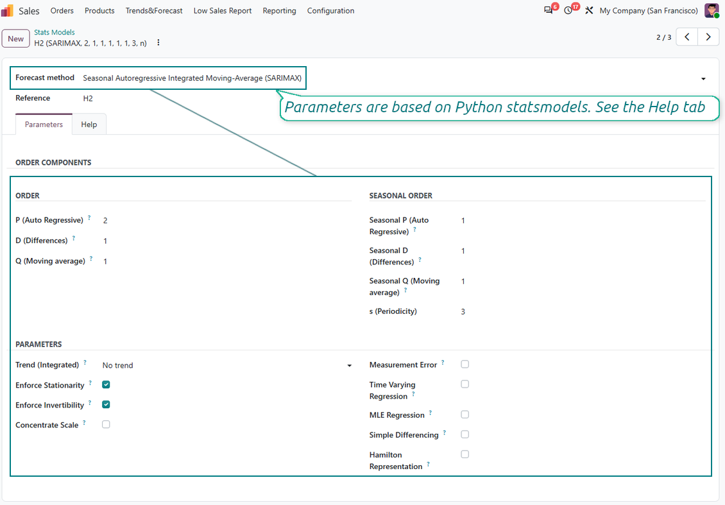Switch to the Help tab
Screen dimensions: 725x505
click(89, 124)
